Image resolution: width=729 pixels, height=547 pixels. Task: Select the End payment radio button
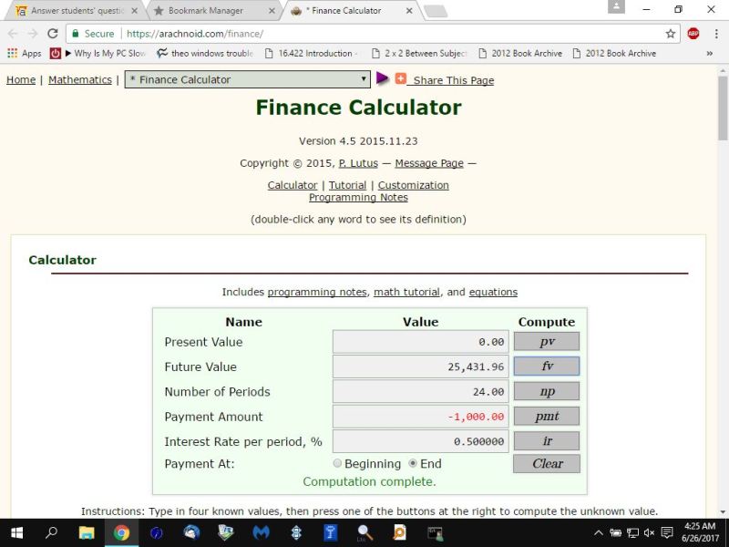point(413,463)
